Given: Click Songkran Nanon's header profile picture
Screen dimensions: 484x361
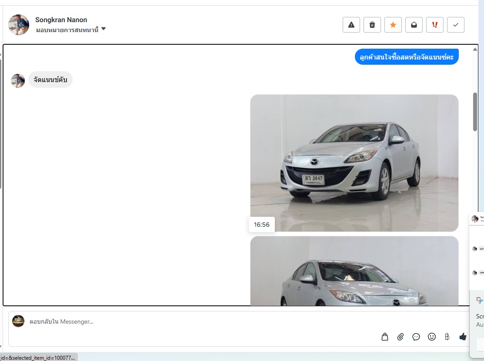Looking at the screenshot, I should point(19,25).
